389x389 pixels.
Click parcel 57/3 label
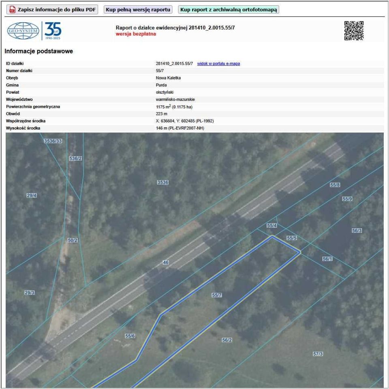(x=318, y=354)
